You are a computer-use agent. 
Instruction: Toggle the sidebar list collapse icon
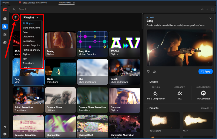[x=16, y=17]
